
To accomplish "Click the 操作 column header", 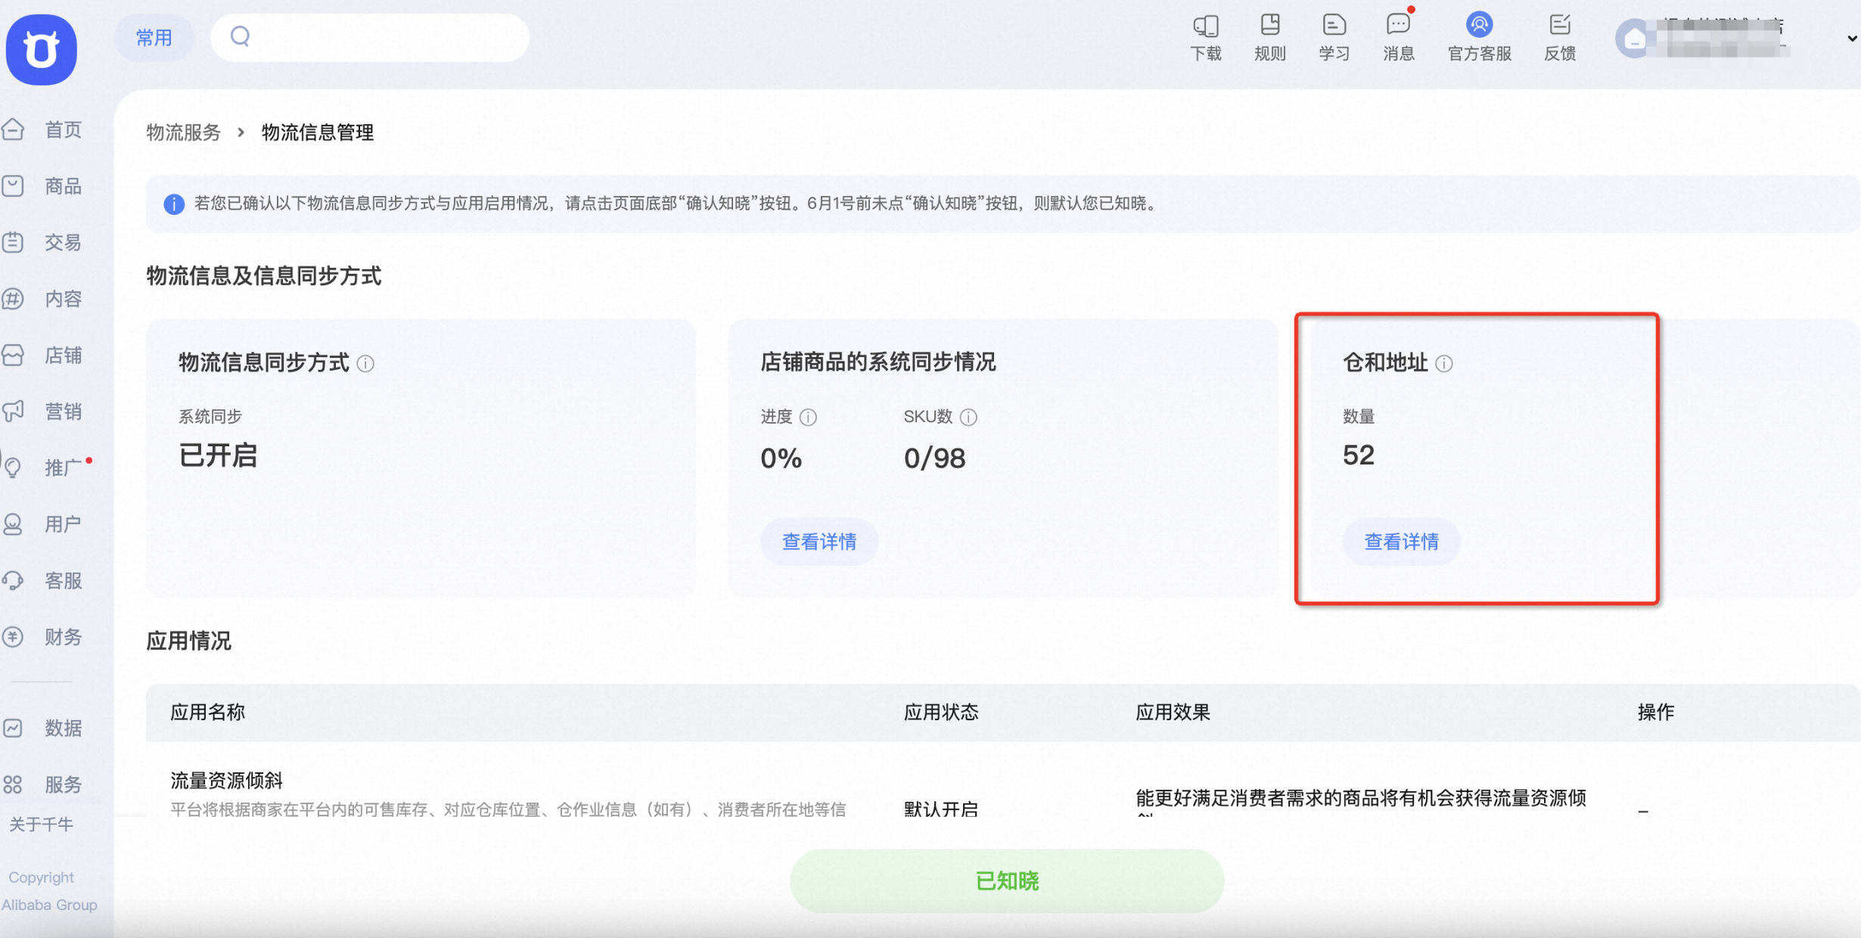I will click(1656, 712).
